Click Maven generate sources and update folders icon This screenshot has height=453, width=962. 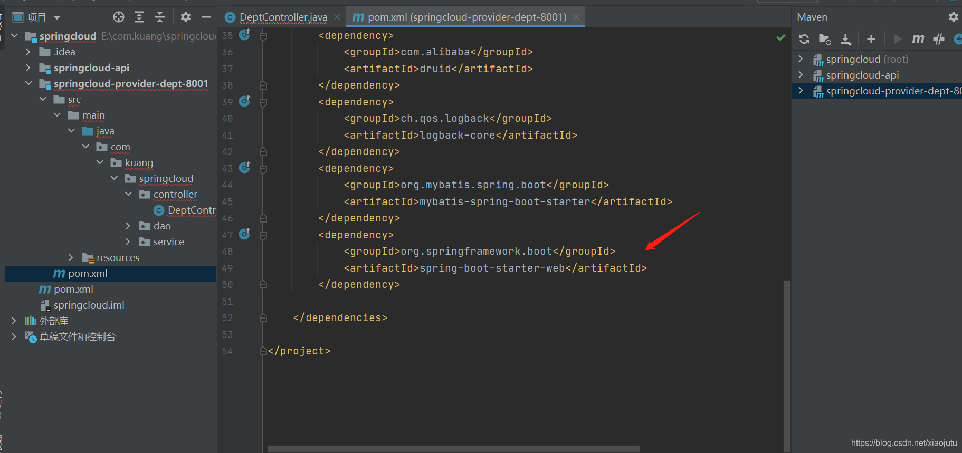[x=825, y=39]
